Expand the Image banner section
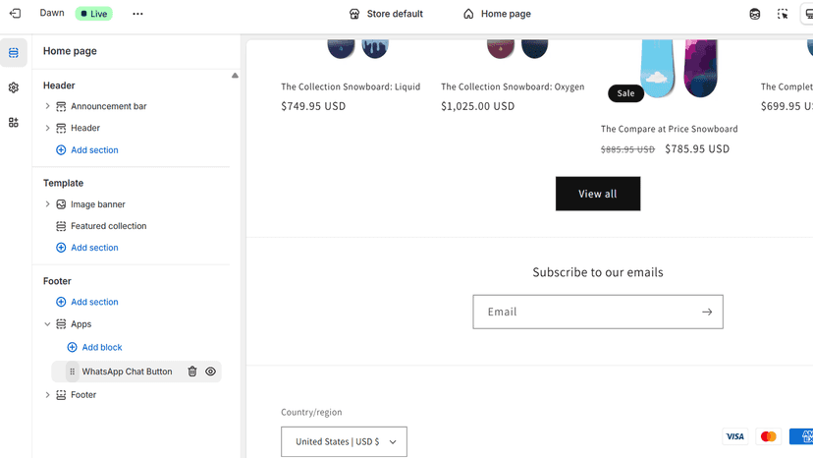Screen dimensions: 813x458 click(47, 204)
